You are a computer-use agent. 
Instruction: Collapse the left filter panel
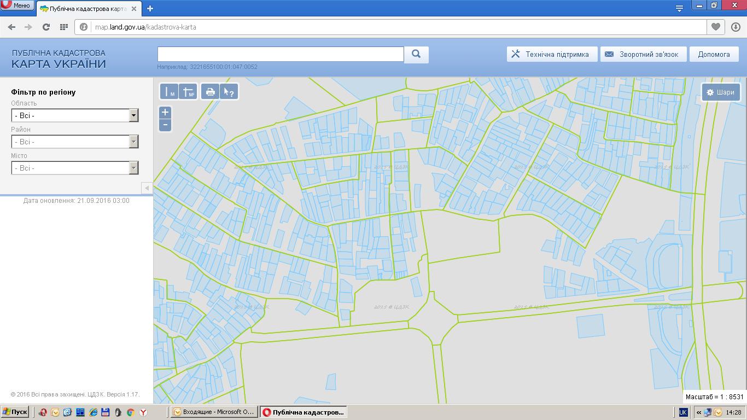click(147, 188)
